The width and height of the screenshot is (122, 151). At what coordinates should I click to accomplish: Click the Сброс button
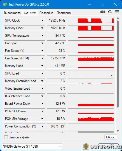111,137
